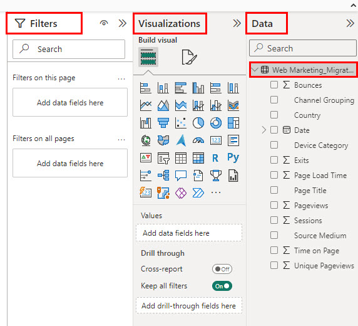
Task: Add the trophy Metrics visual
Action: point(216,176)
